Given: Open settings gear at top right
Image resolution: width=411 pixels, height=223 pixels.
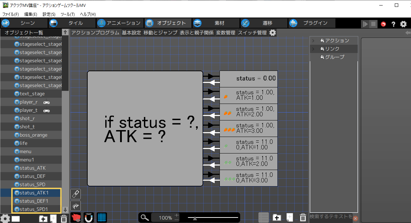Looking at the screenshot, I should click(x=403, y=24).
